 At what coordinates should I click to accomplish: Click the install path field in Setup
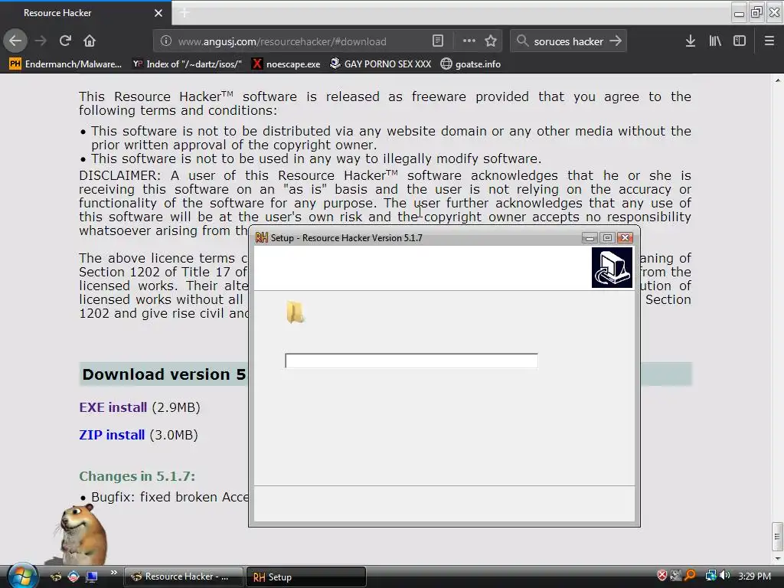click(x=411, y=361)
